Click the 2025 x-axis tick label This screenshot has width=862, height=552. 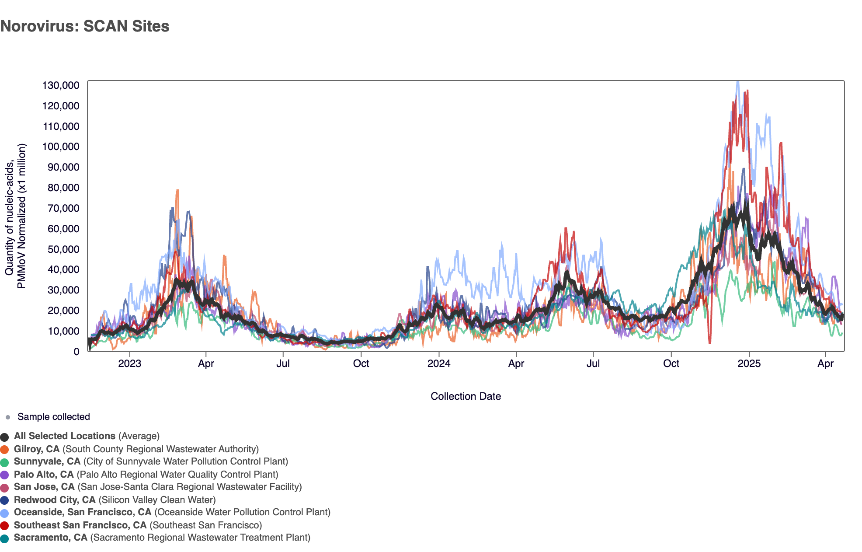[749, 364]
